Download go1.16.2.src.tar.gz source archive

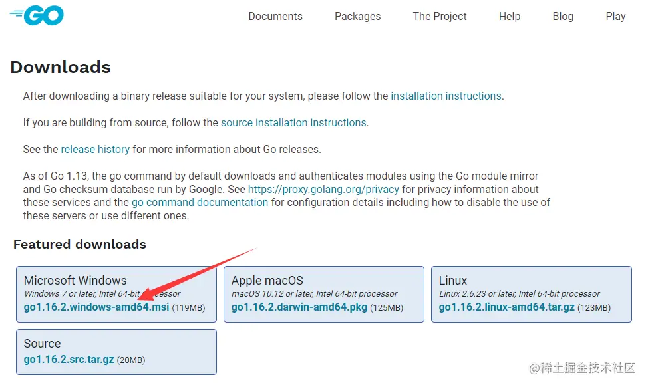tap(69, 359)
